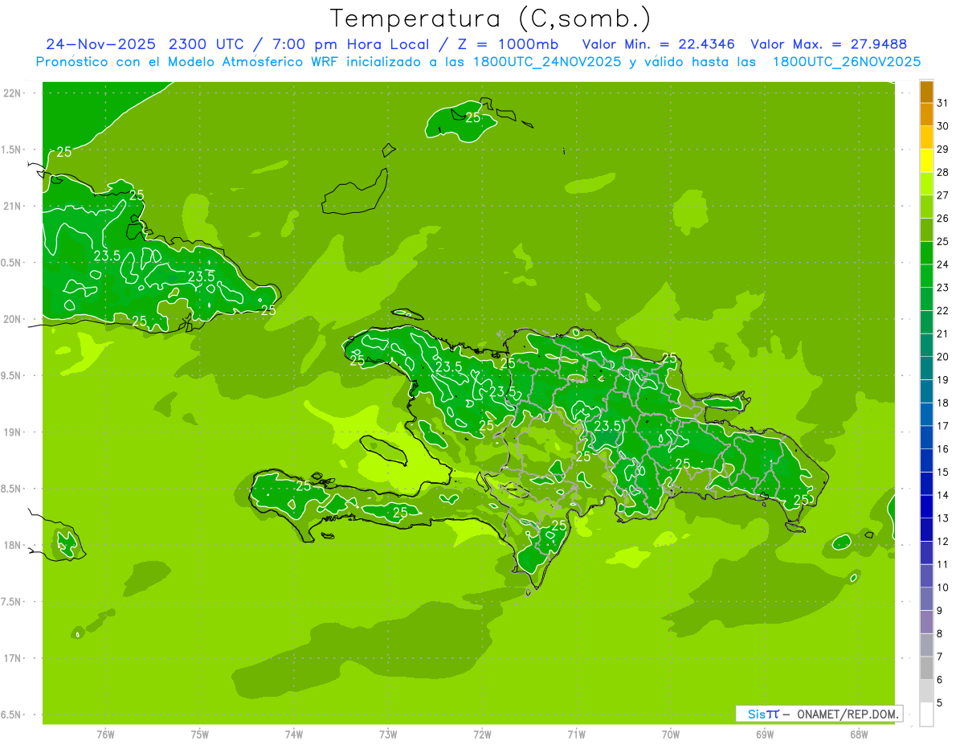Click the colorbar value 26
The image size is (964, 745).
(x=943, y=218)
